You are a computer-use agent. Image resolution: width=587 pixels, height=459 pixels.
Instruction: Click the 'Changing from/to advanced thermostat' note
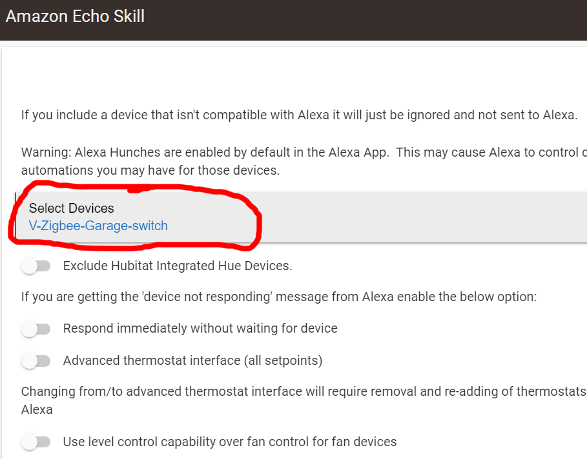(304, 391)
